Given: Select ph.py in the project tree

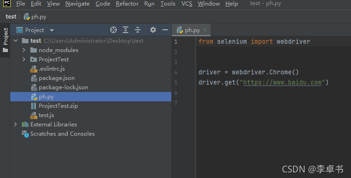Looking at the screenshot, I should coord(91,97).
